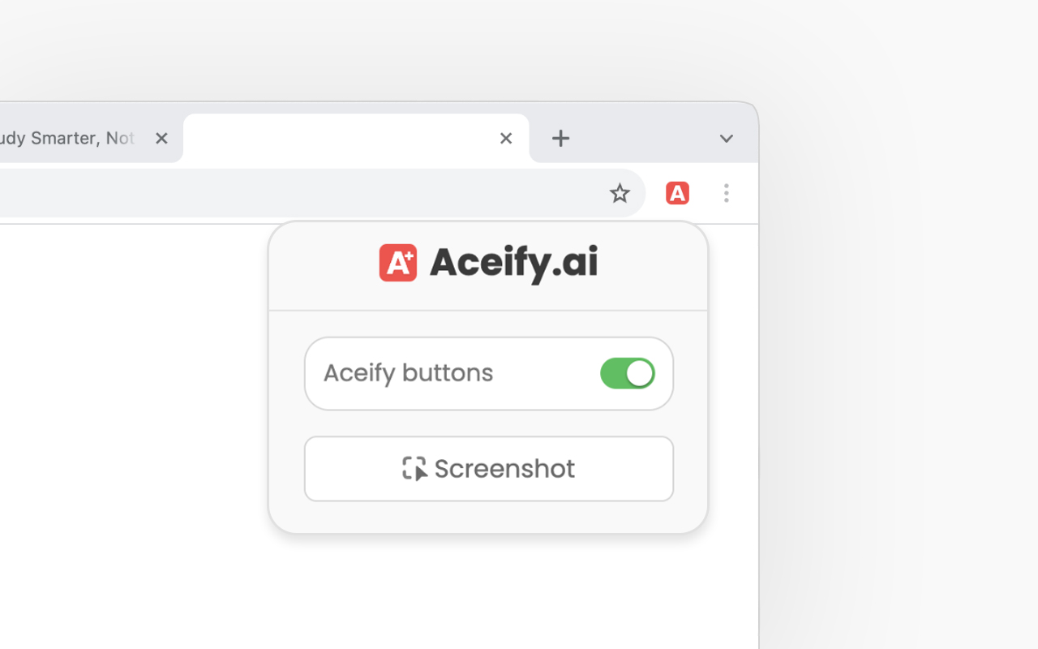Click the red A+ logo in the popup header
Screen dimensions: 1038x649
click(397, 262)
